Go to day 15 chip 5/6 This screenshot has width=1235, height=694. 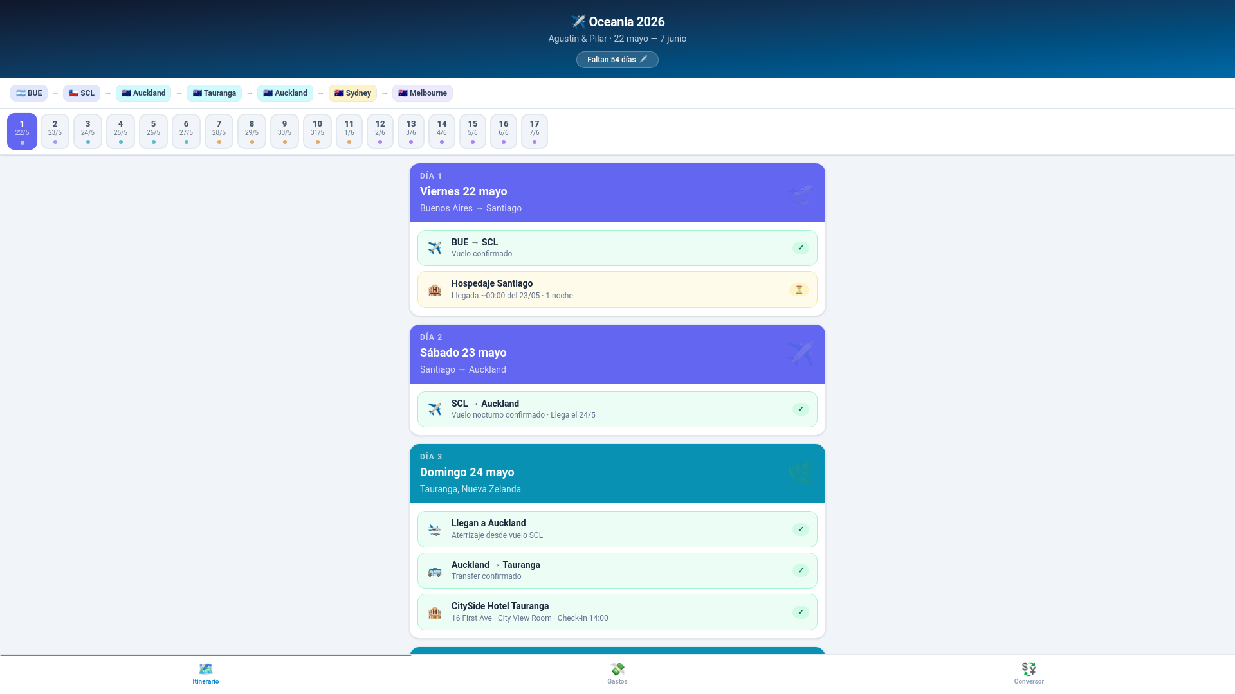pyautogui.click(x=473, y=132)
